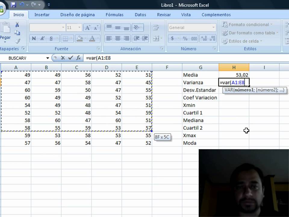The image size is (289, 217).
Task: Switch to the Datos tab
Action: (140, 14)
